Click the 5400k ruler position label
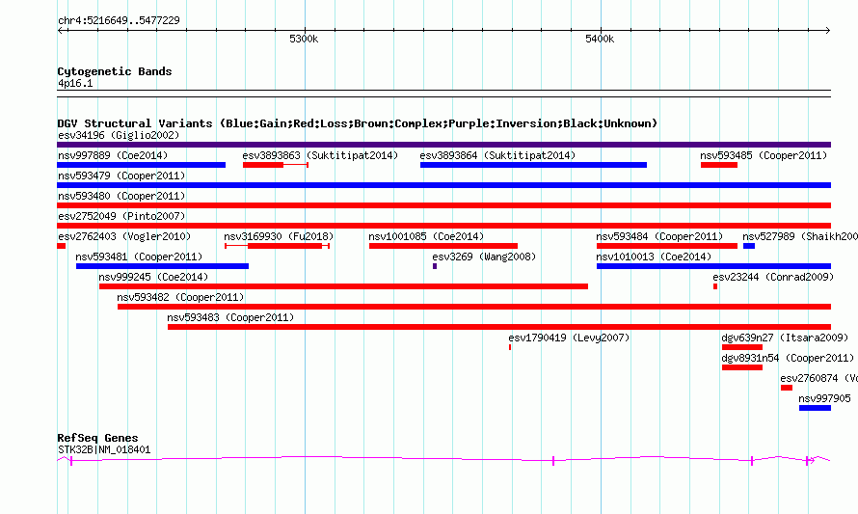 point(600,39)
